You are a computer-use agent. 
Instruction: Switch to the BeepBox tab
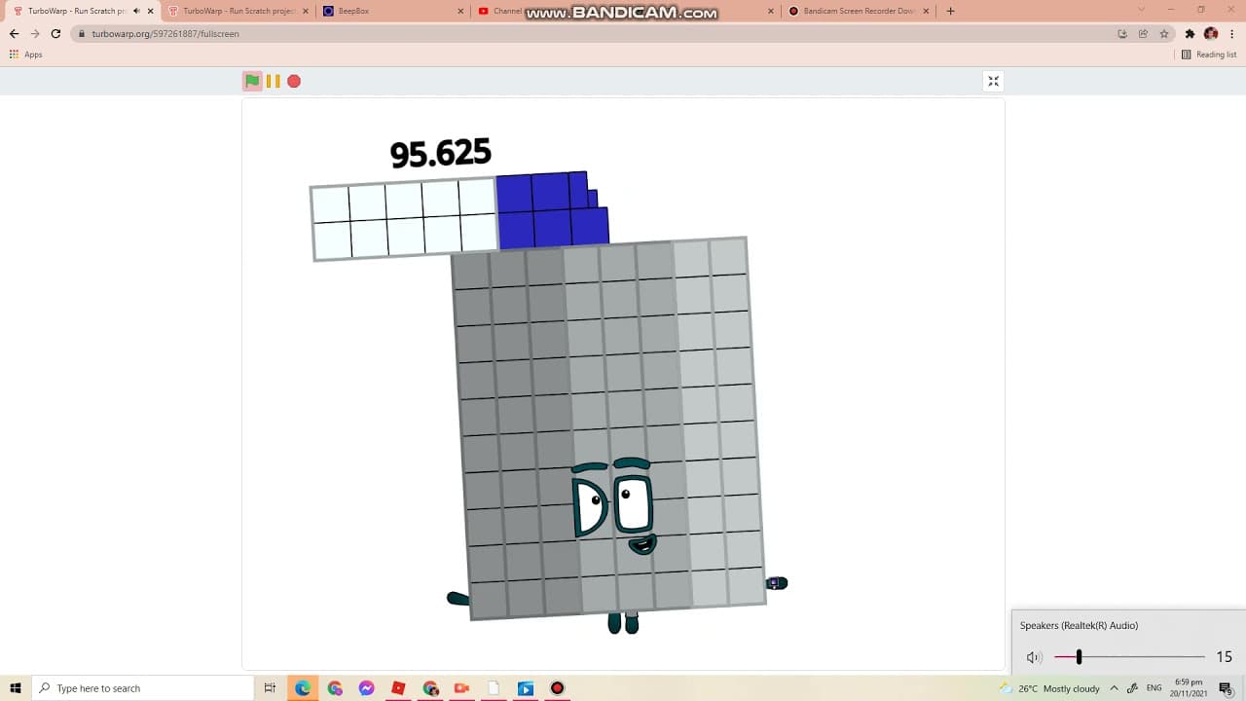[394, 11]
